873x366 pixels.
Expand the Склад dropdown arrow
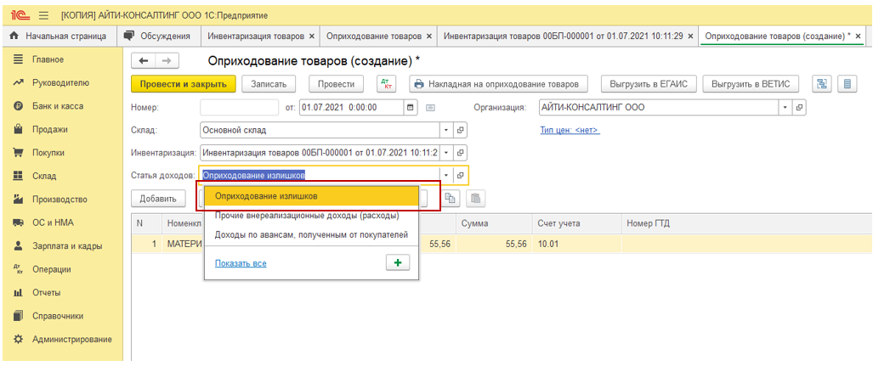pyautogui.click(x=445, y=131)
